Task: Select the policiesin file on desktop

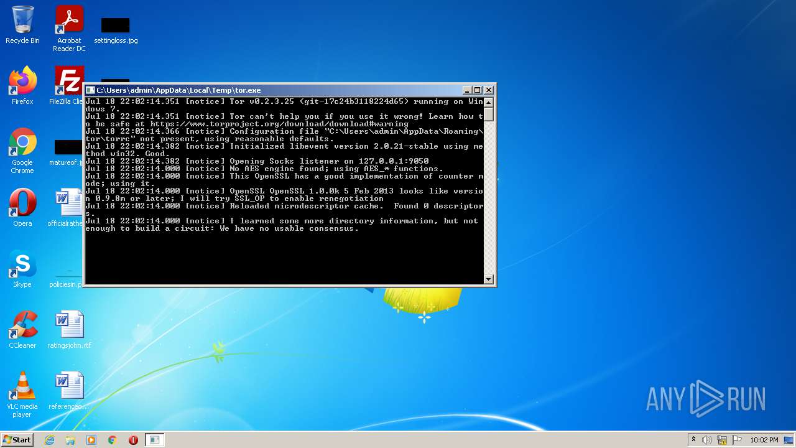Action: tap(67, 277)
